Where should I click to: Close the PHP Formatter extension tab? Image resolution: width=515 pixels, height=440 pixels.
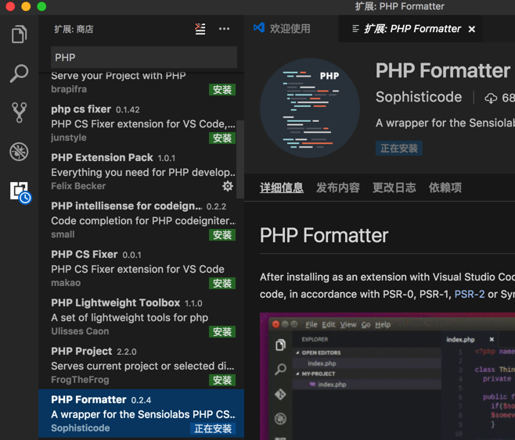pos(472,29)
